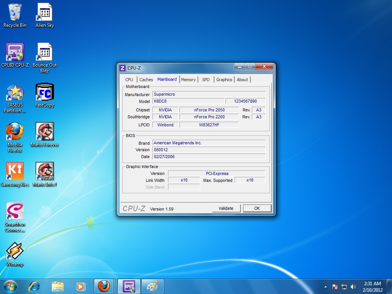Click the Internet Explorer taskbar icon

pos(34,286)
